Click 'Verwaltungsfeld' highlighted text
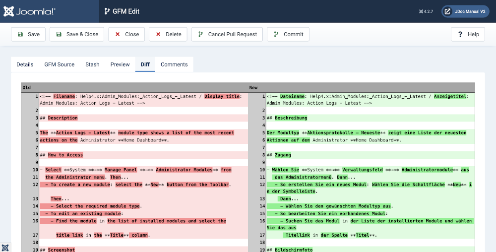 (363, 170)
